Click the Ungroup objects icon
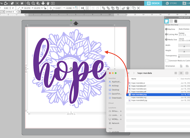Screen dimensions: 190x138 click(98, 8)
